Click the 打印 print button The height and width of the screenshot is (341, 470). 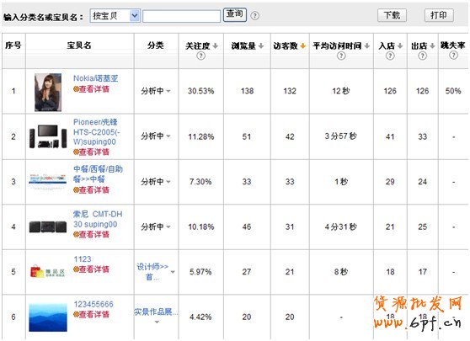tap(439, 15)
